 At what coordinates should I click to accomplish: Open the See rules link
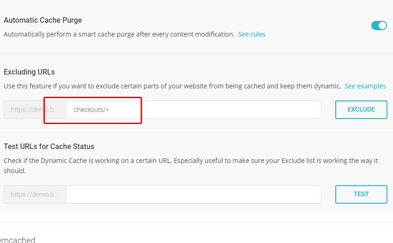pos(252,34)
